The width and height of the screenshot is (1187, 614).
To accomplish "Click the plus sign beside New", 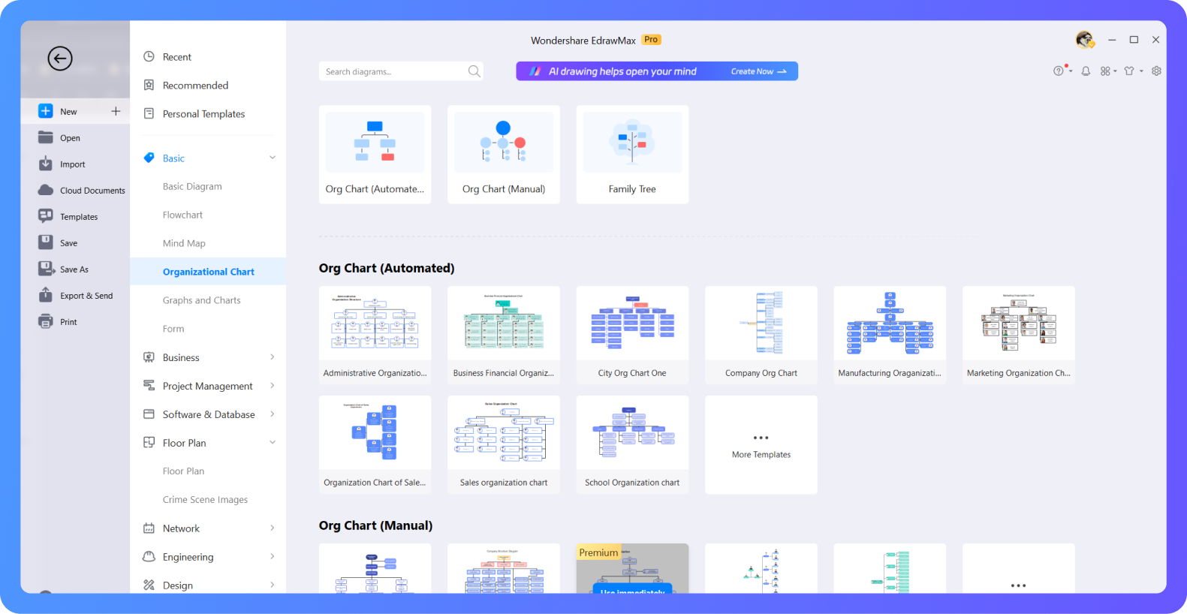I will coord(116,111).
